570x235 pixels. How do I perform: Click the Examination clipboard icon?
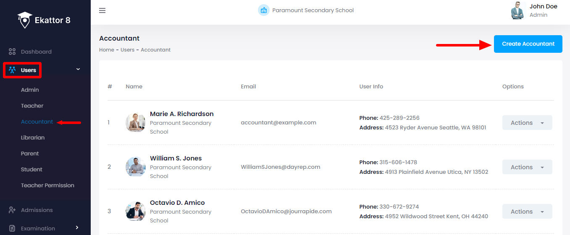pyautogui.click(x=12, y=228)
